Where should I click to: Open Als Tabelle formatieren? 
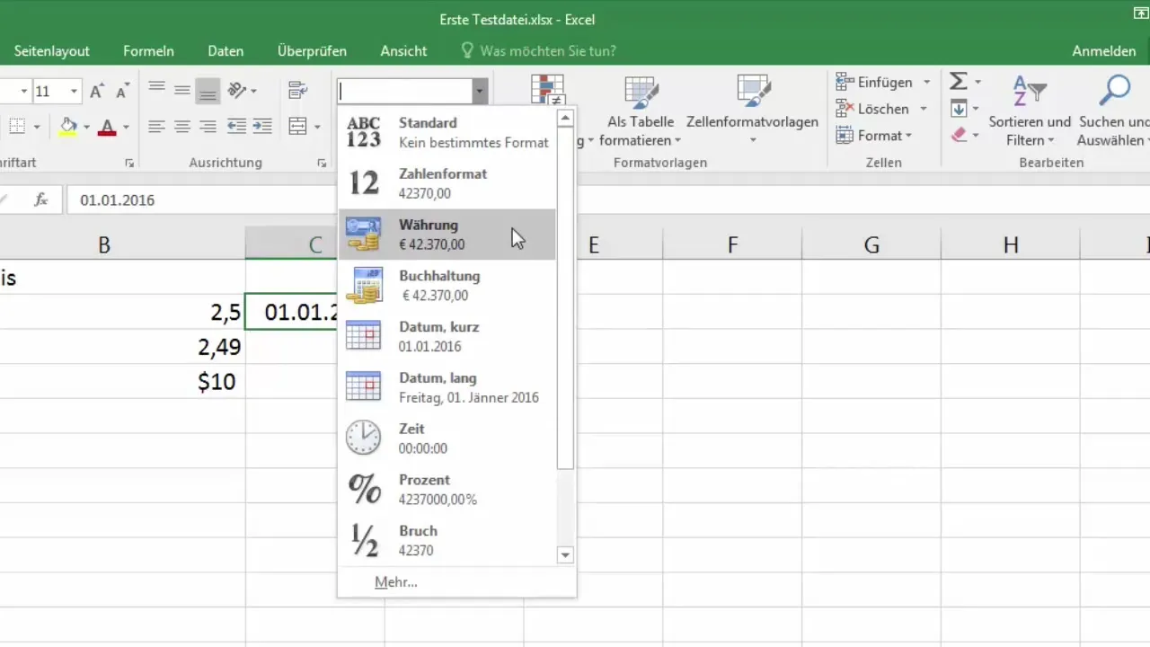click(641, 112)
